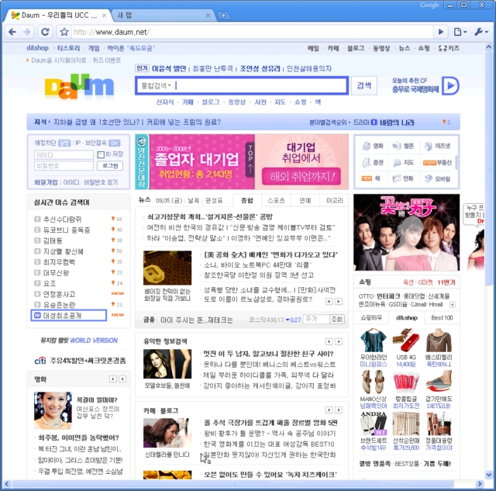Open the 키즈 top menu link
This screenshot has height=491, width=496.
[x=449, y=48]
